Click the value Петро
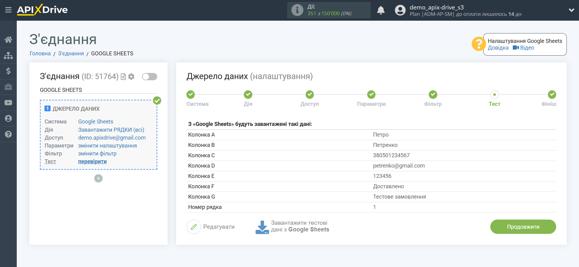This screenshot has width=579, height=267. [381, 135]
